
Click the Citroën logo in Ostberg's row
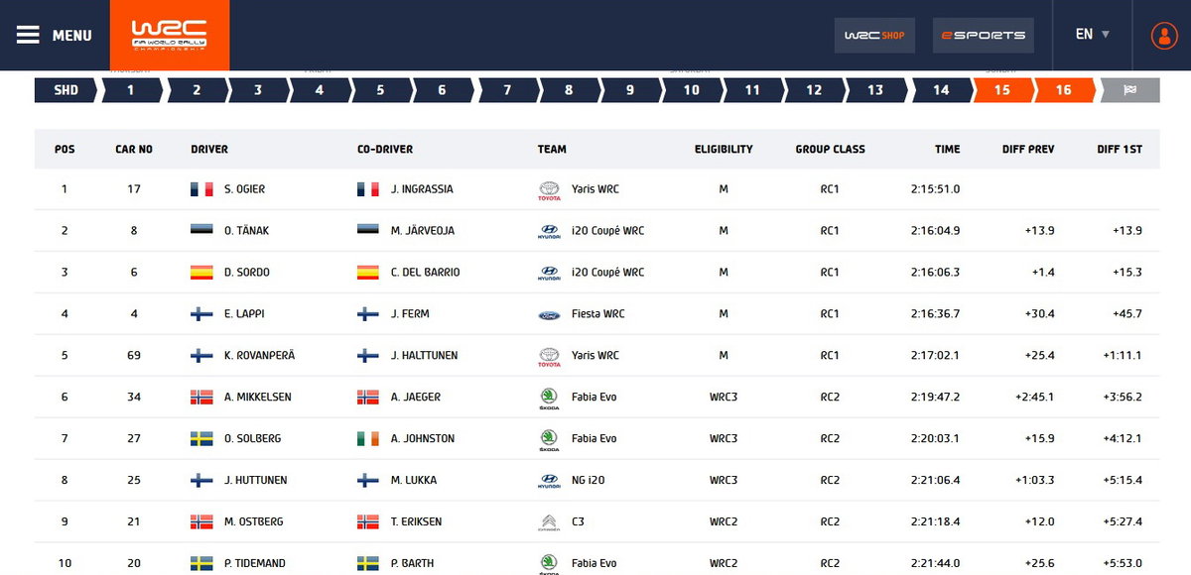548,521
